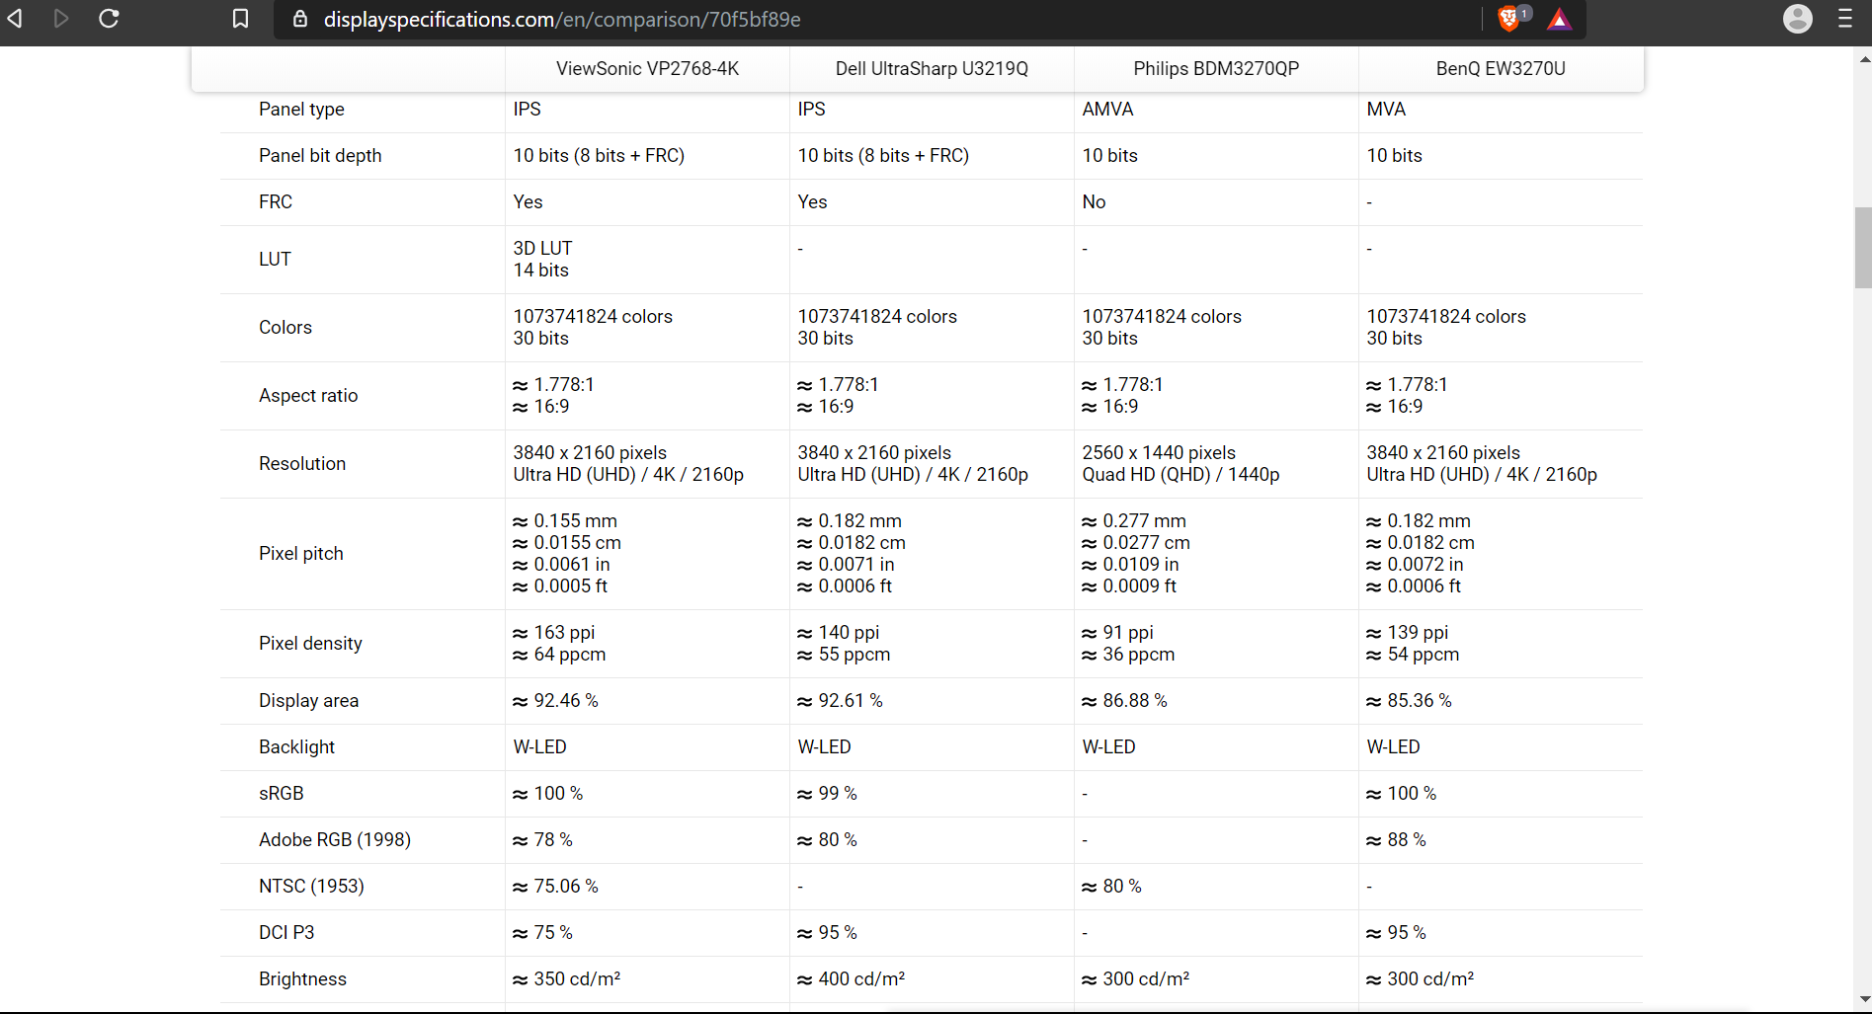
Task: Click the '≈ 91 ppi' density cell
Action: [x=1117, y=633]
